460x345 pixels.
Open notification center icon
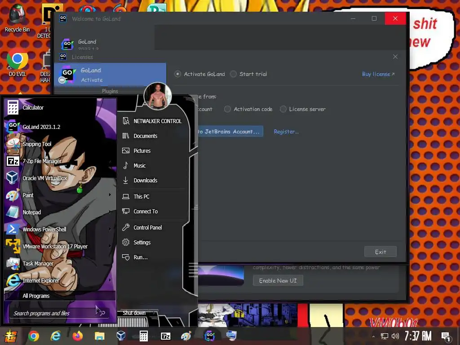[x=446, y=336]
